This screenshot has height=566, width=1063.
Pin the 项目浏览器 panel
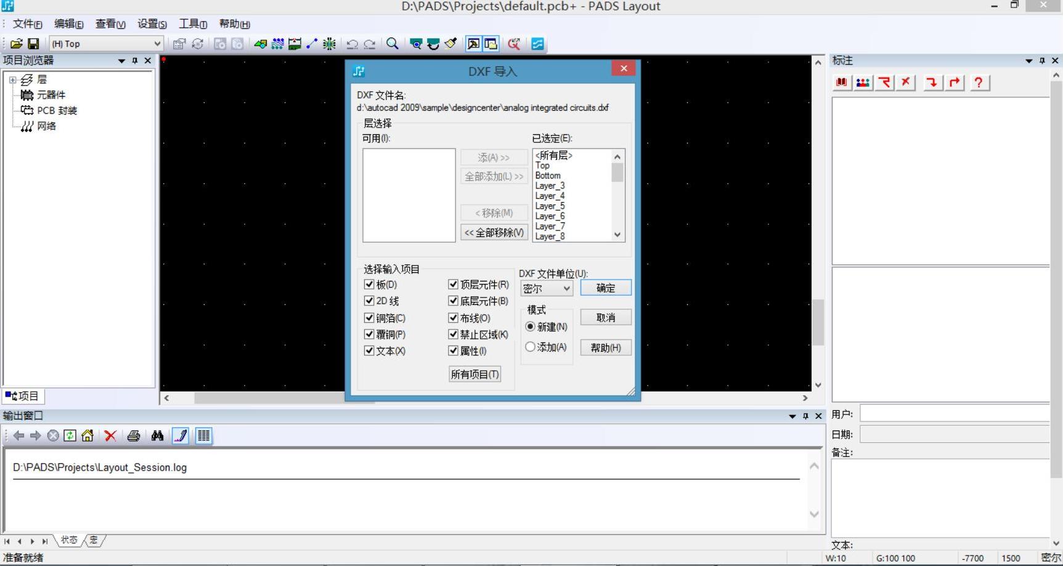click(135, 61)
